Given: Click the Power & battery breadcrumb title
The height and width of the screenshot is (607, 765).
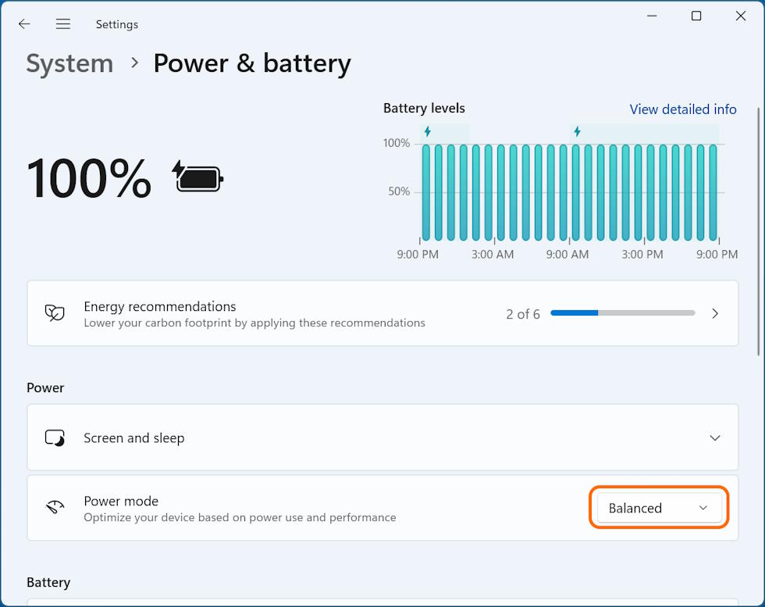Looking at the screenshot, I should click(x=251, y=63).
